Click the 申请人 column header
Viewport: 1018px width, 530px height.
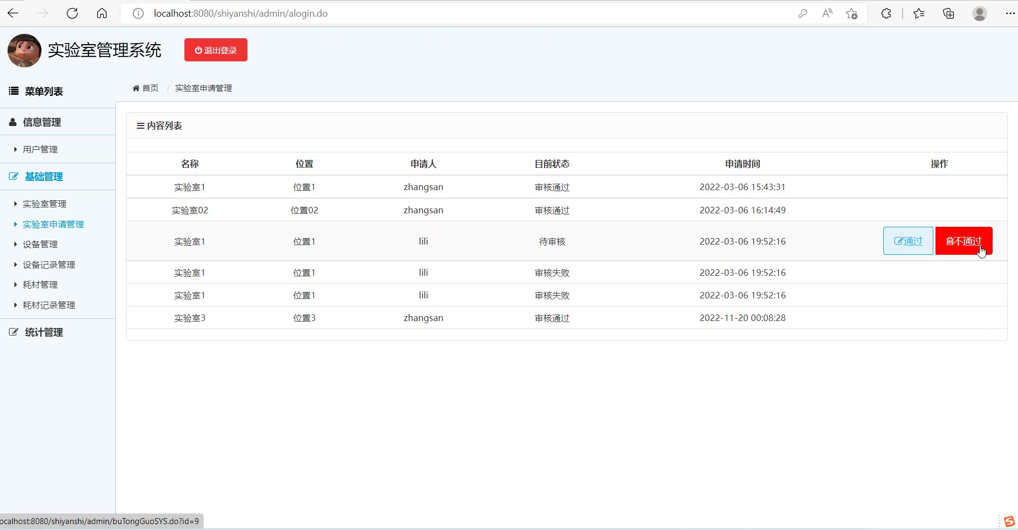423,164
